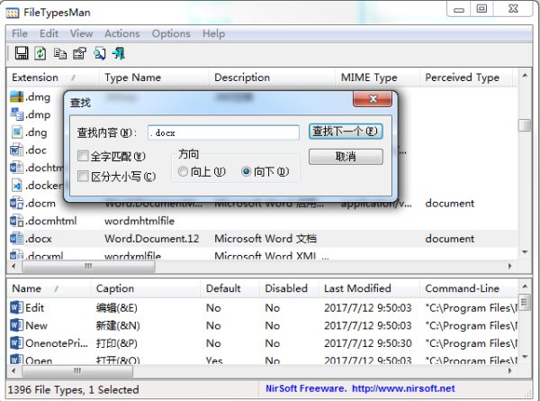Click the Refresh toolbar icon

point(40,53)
